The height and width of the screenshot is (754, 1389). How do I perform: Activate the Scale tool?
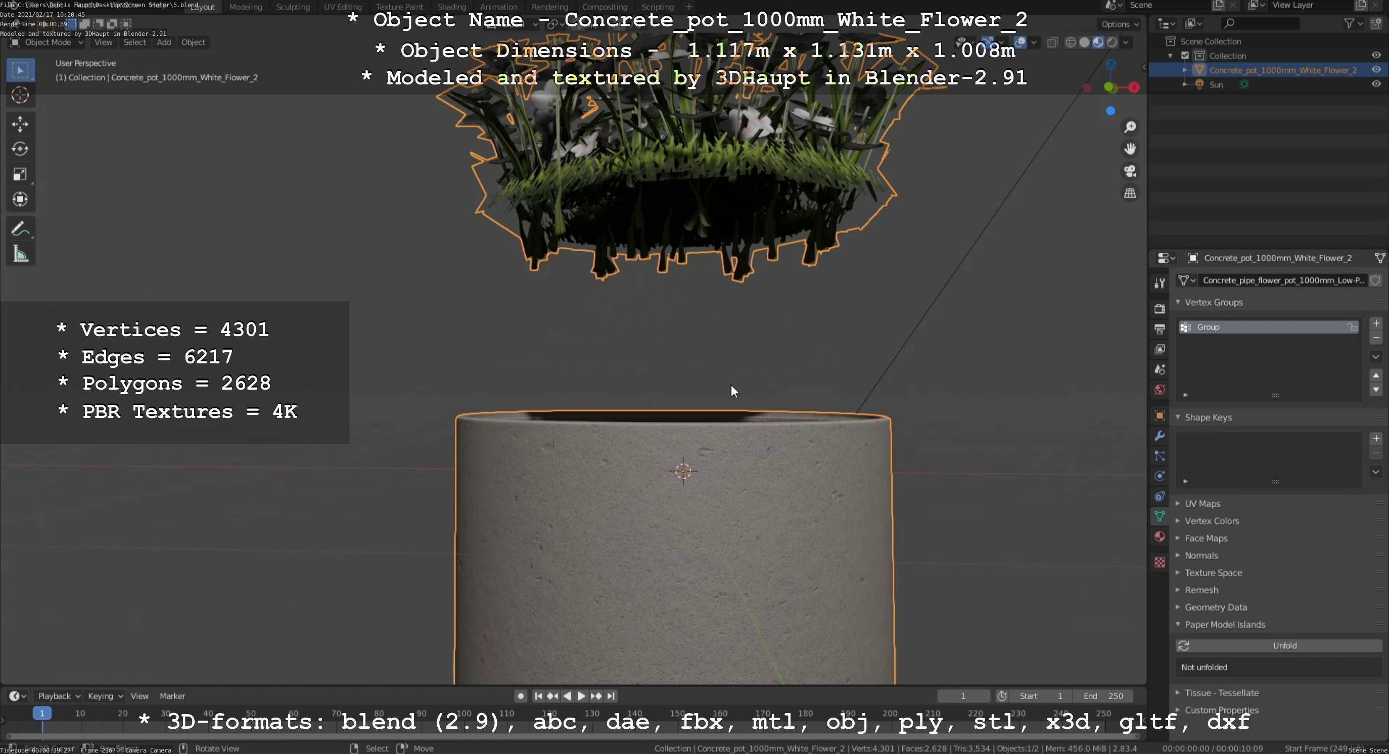click(21, 174)
